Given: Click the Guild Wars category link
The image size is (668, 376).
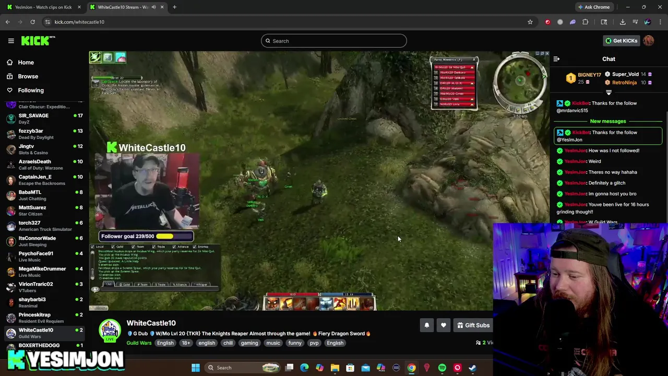Looking at the screenshot, I should point(139,343).
